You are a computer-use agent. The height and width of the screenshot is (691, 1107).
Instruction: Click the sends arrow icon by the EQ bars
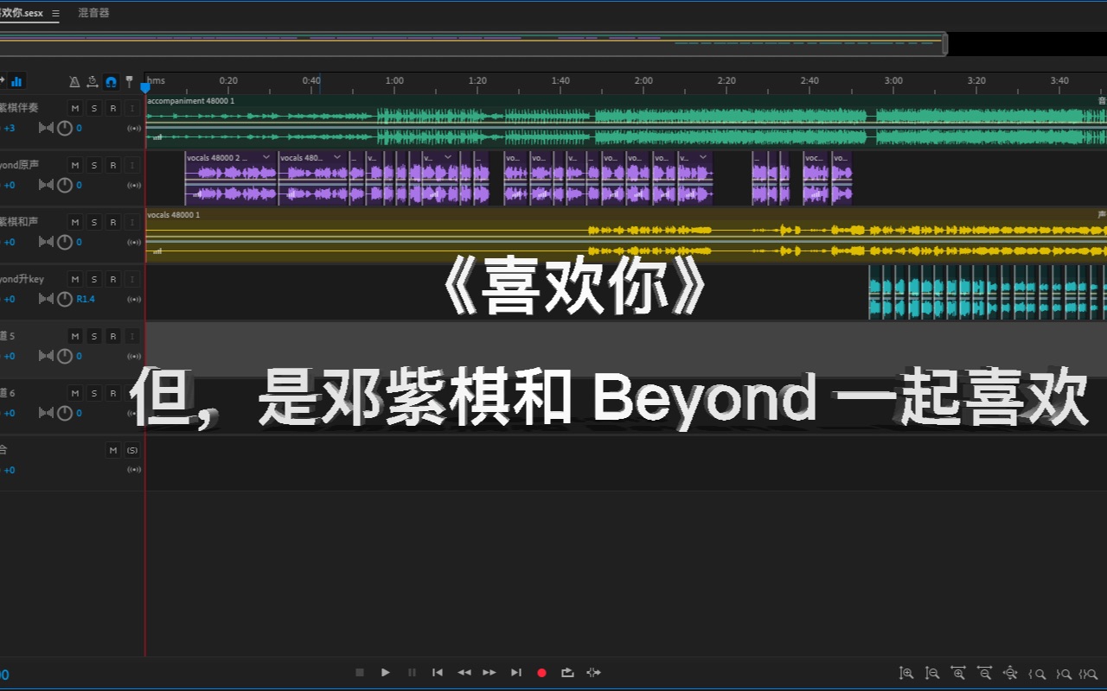click(3, 80)
